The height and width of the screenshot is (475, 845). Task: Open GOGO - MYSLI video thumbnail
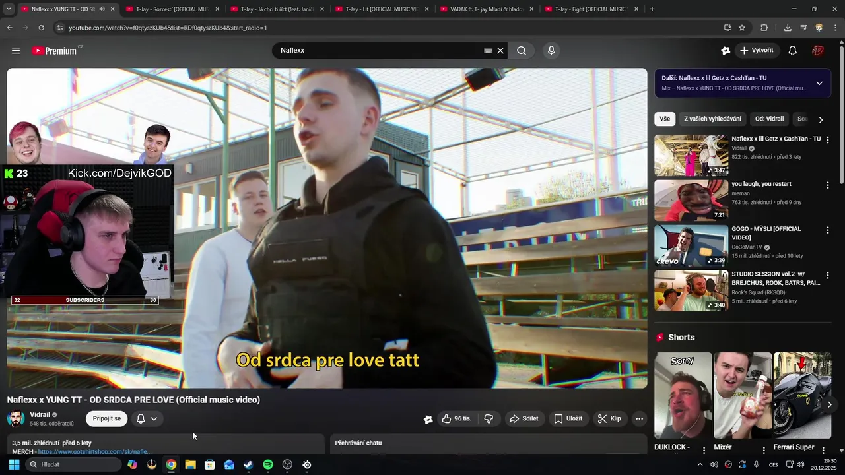pos(691,245)
